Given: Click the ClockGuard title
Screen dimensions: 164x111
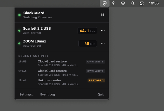Looking at the screenshot, I should pyautogui.click(x=34, y=13).
